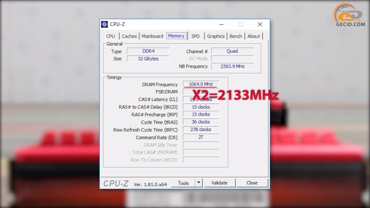Click the Close button at bottom
This screenshot has height=208, width=370.
pos(252,183)
